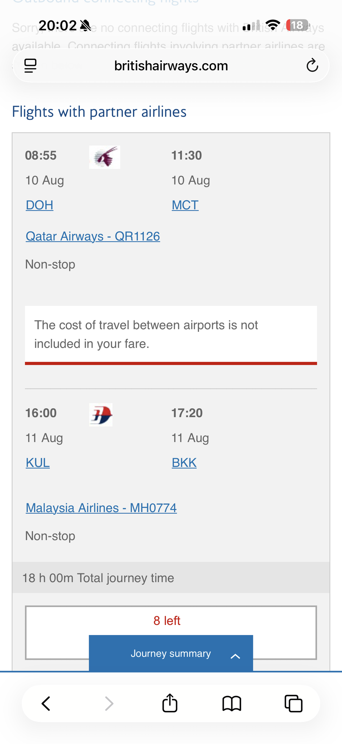View Malaysia Airlines MH0774 flight details
The height and width of the screenshot is (744, 342).
(x=101, y=508)
